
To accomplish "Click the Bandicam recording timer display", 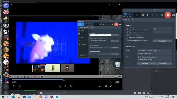I will pyautogui.click(x=127, y=14).
